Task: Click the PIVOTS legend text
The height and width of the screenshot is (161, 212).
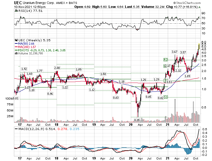Action: (x=42, y=50)
